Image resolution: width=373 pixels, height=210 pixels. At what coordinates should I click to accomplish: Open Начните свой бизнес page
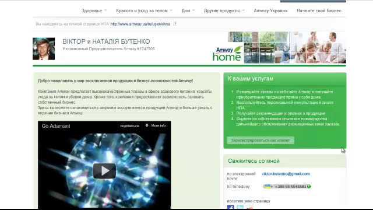319,10
